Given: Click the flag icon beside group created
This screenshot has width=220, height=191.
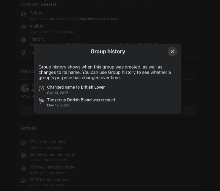Looking at the screenshot, I should tap(41, 101).
